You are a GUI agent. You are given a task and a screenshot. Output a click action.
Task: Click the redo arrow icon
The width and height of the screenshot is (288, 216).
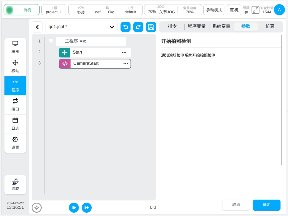click(x=138, y=27)
